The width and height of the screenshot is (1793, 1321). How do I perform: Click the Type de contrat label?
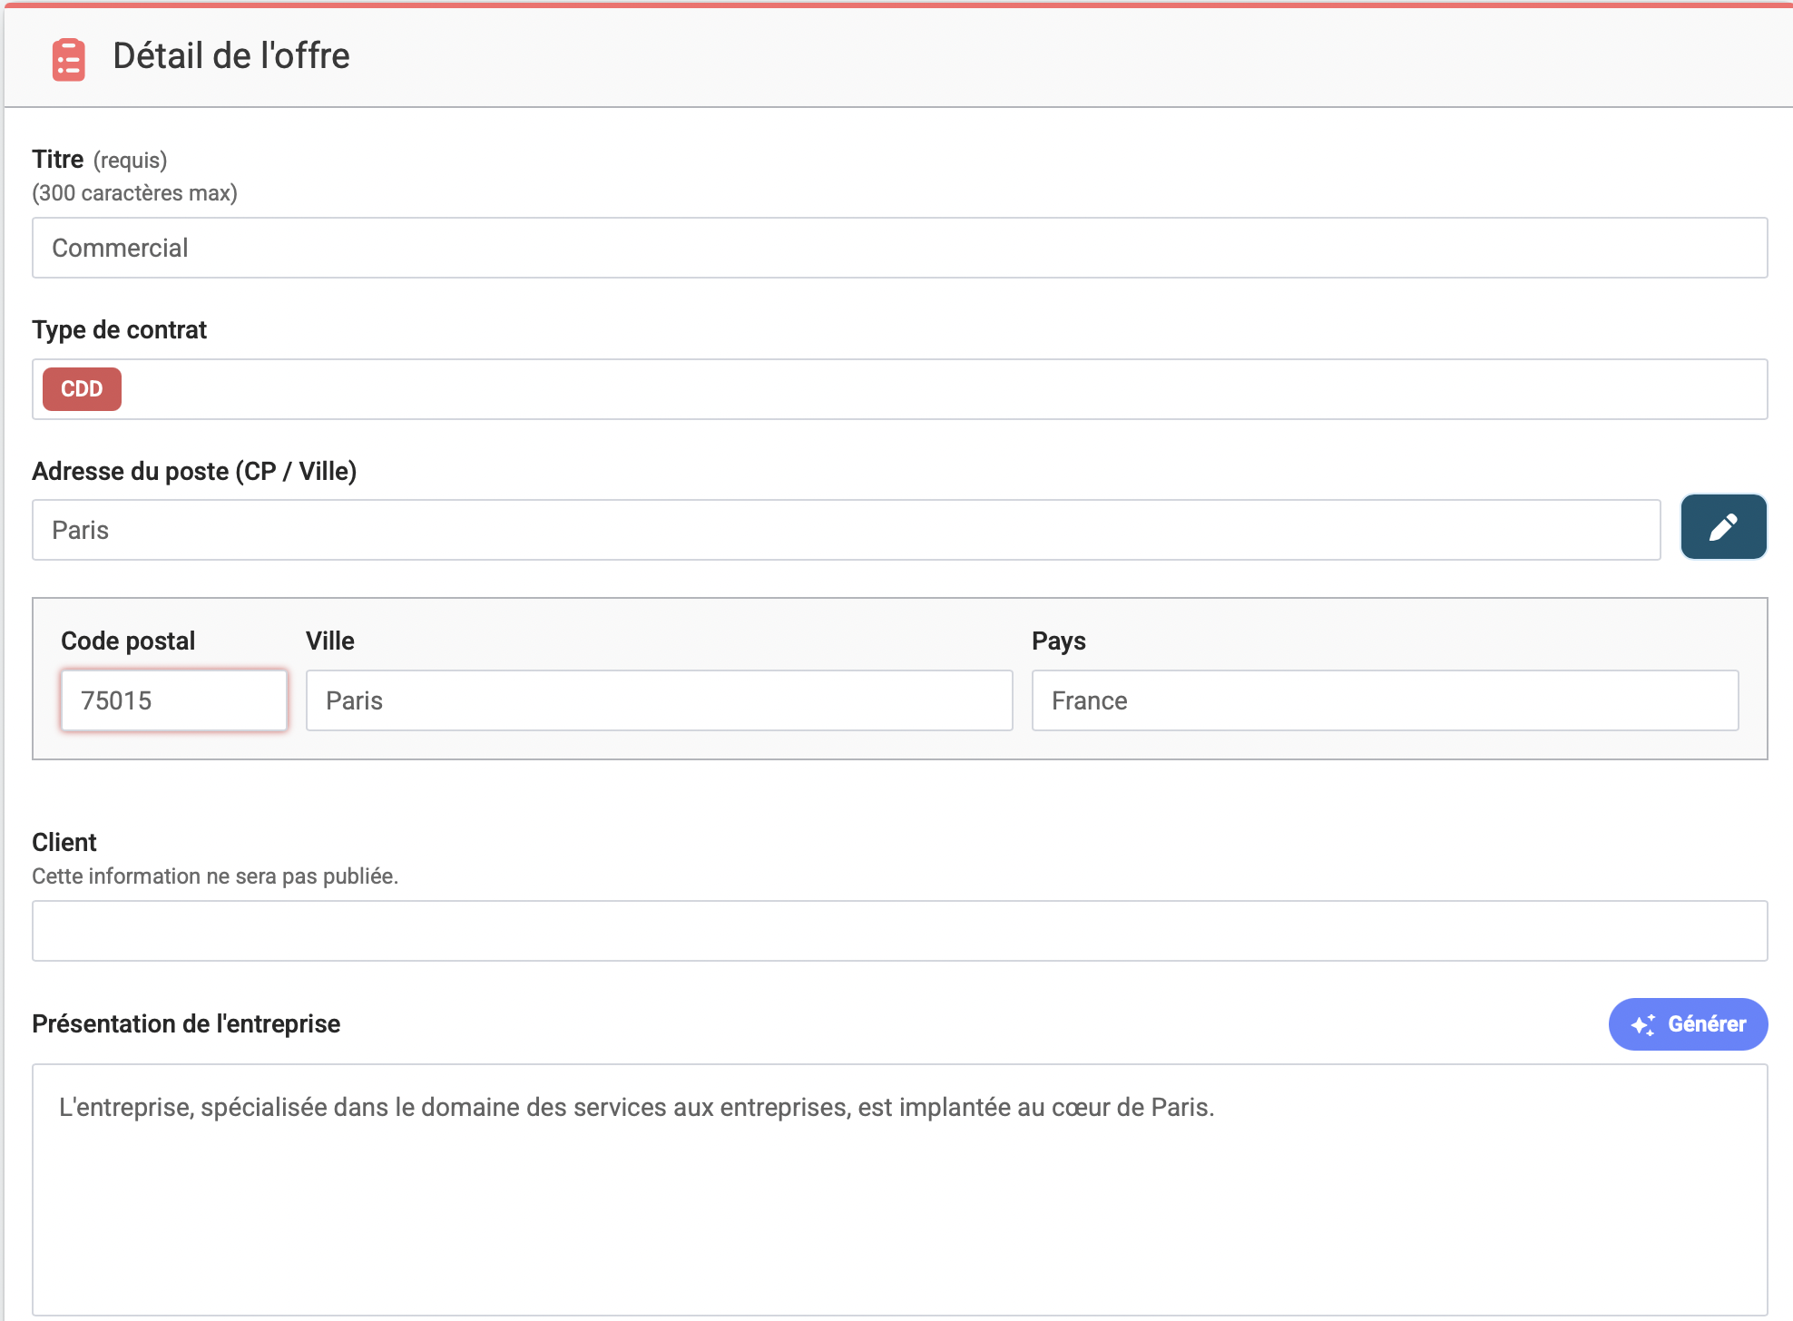coord(119,329)
